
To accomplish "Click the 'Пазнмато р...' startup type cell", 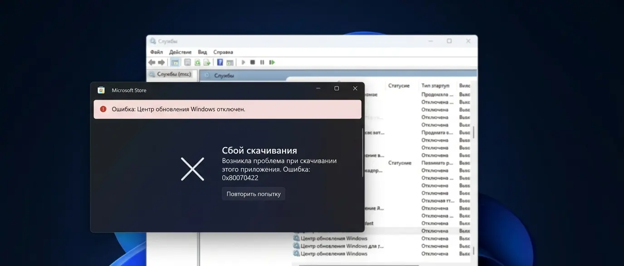I will tap(437, 163).
